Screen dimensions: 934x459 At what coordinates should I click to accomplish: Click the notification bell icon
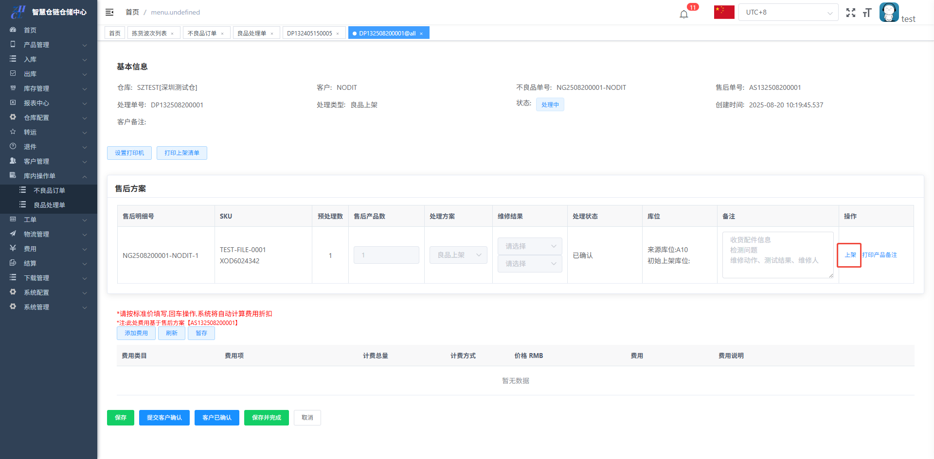point(684,14)
